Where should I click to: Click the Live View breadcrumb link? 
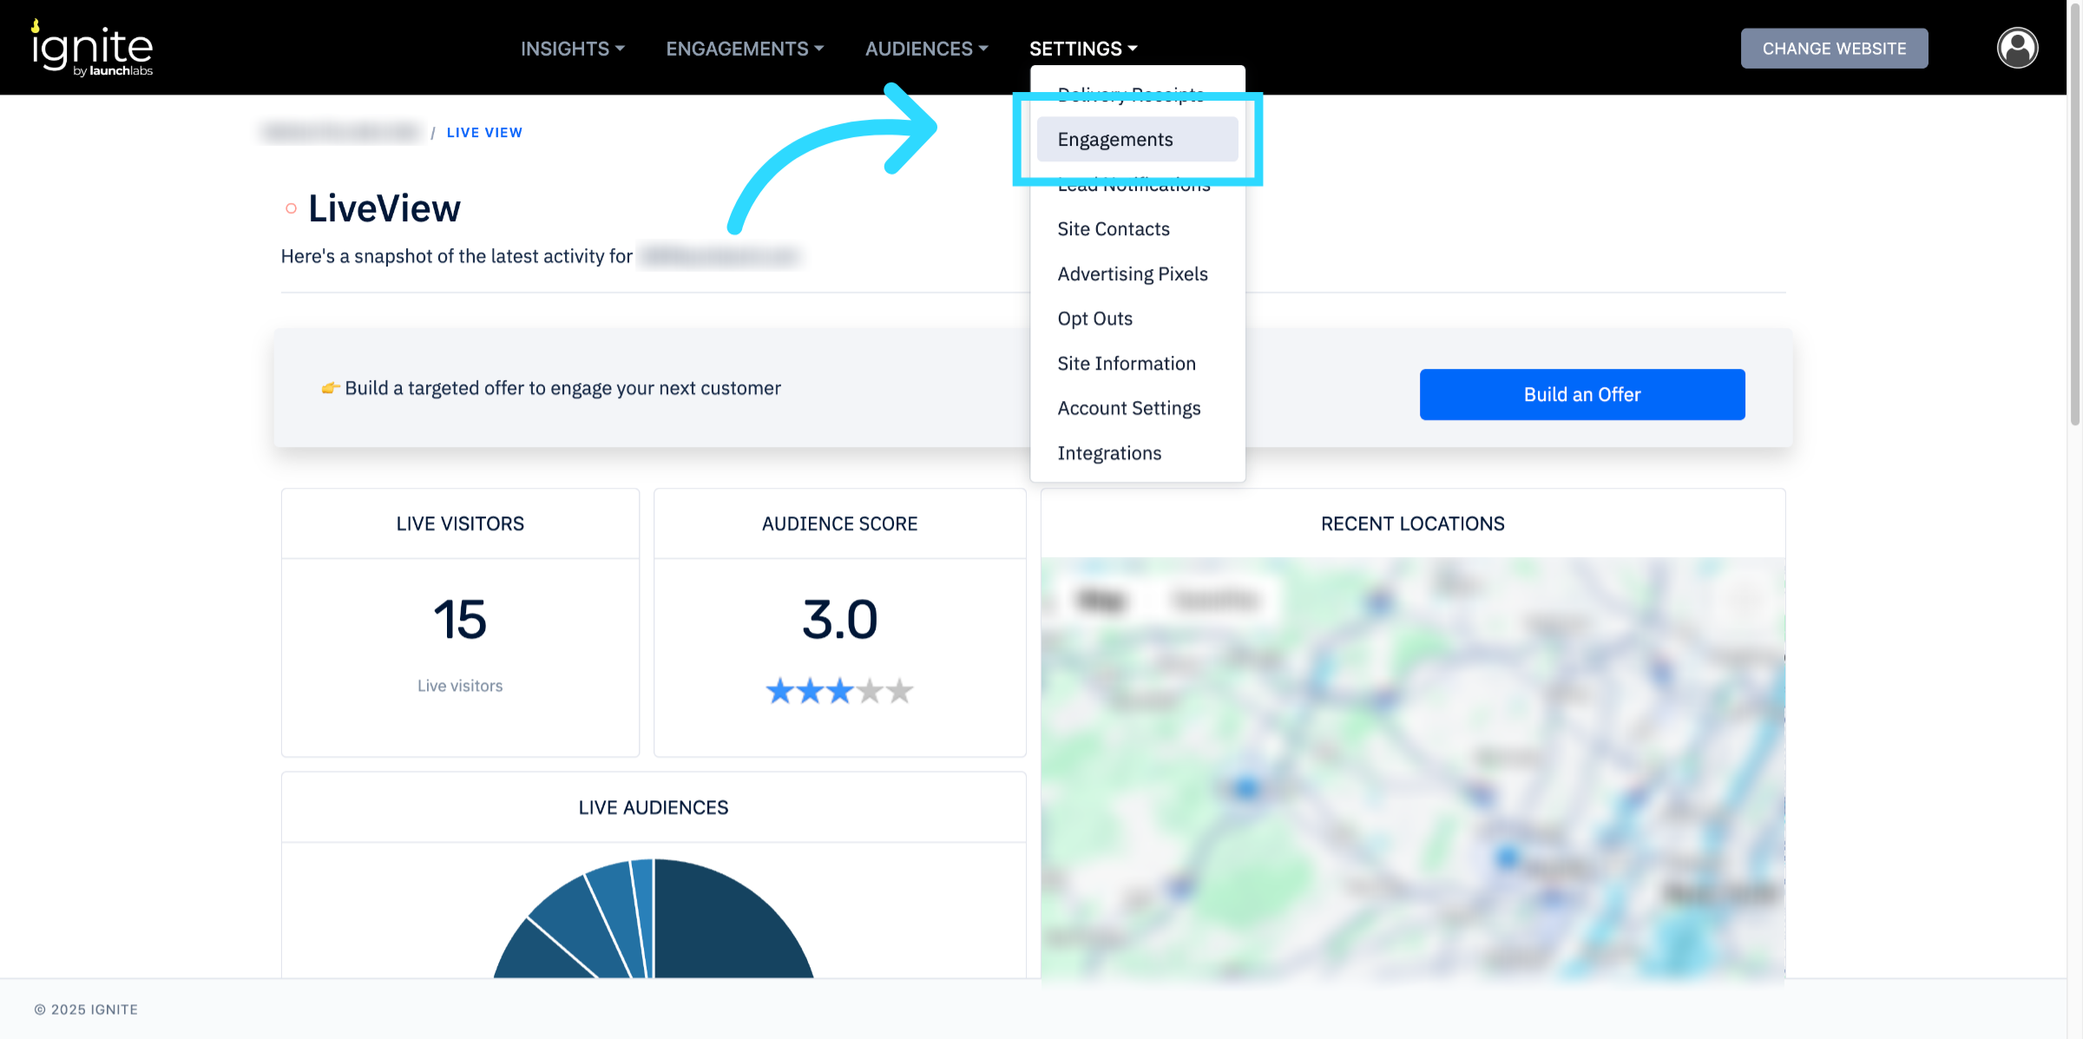pyautogui.click(x=484, y=133)
